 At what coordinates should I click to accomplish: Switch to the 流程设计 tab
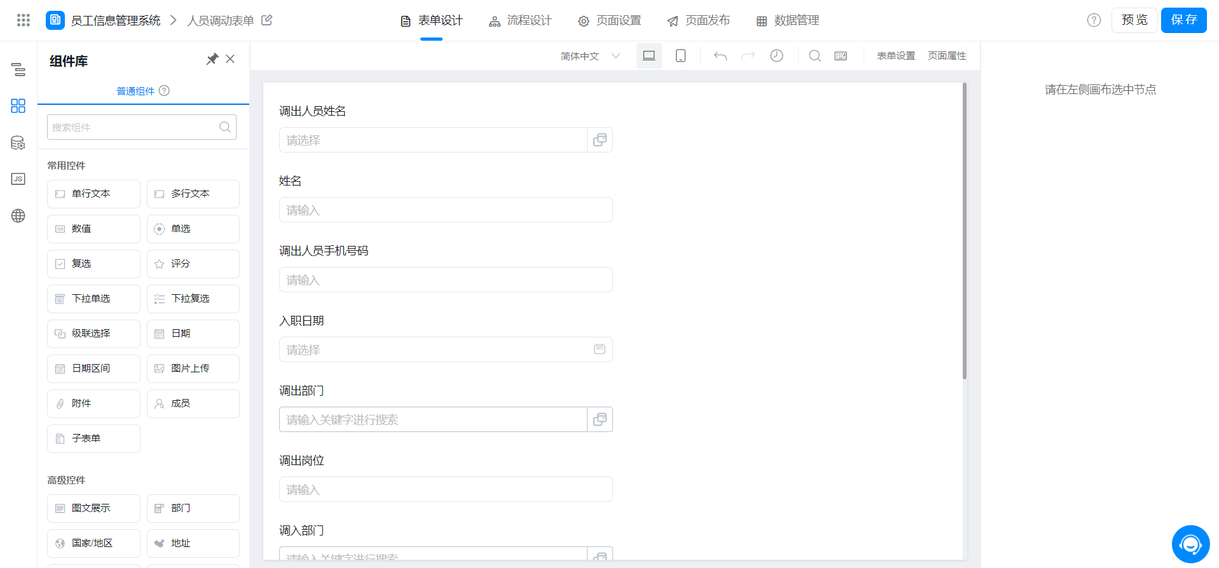pos(520,21)
